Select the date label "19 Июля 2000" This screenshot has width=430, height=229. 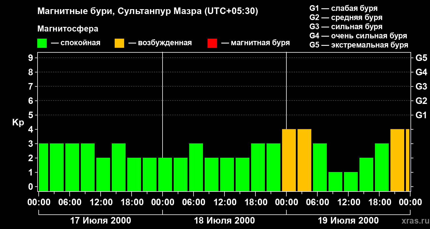tap(348, 221)
